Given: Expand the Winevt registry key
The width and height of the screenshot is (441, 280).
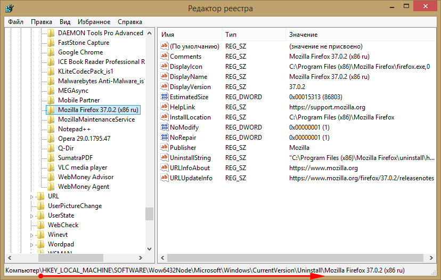Looking at the screenshot, I should pyautogui.click(x=32, y=235).
